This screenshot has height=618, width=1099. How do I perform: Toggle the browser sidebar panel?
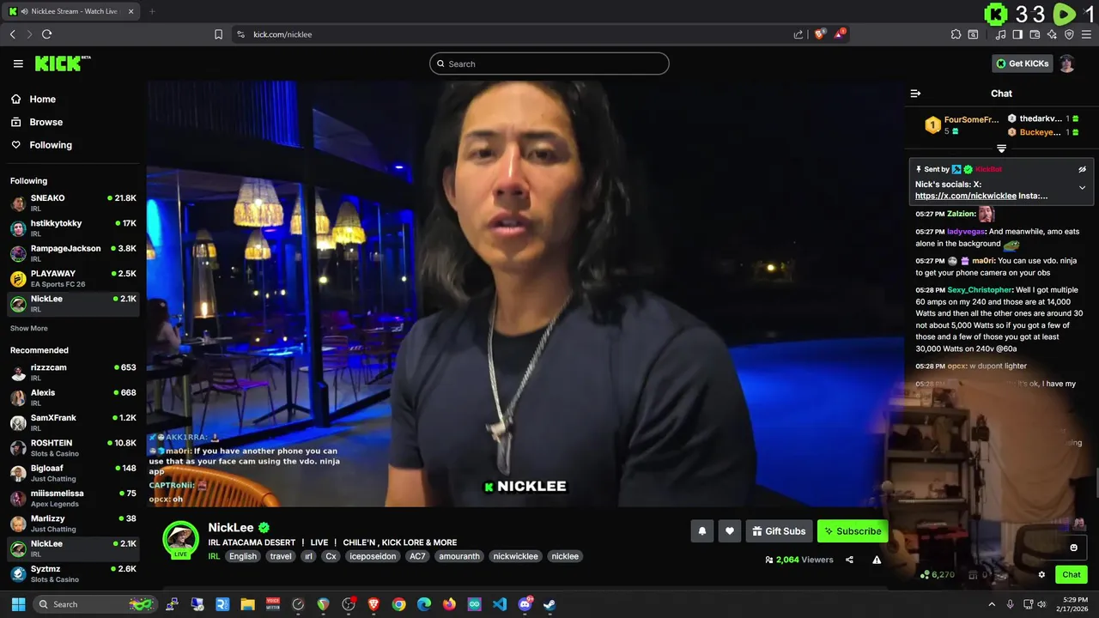(1017, 34)
